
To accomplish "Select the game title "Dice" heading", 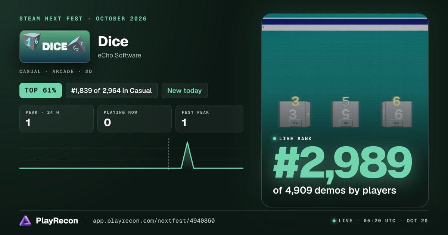I will pyautogui.click(x=113, y=41).
